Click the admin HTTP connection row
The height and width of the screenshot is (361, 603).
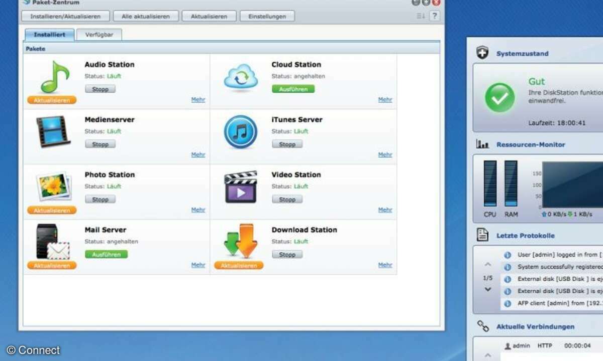click(552, 346)
